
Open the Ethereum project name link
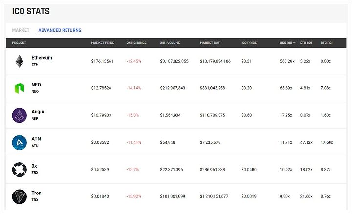point(42,58)
